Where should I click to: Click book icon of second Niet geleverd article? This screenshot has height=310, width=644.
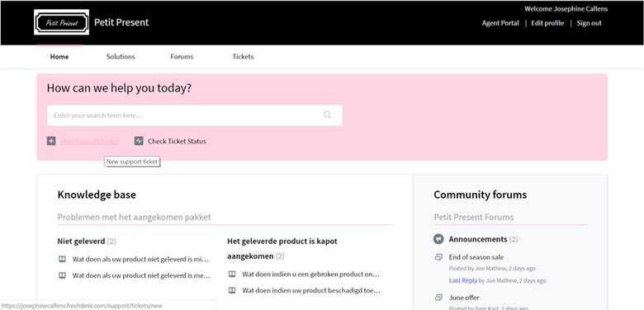coord(62,275)
